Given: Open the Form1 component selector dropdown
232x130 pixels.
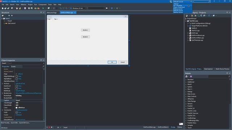Looking at the screenshot, I should tap(43, 63).
